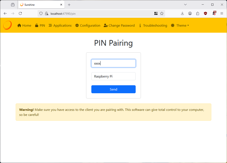227x163 pixels.
Task: Bookmark the page with the star icon
Action: [x=162, y=13]
